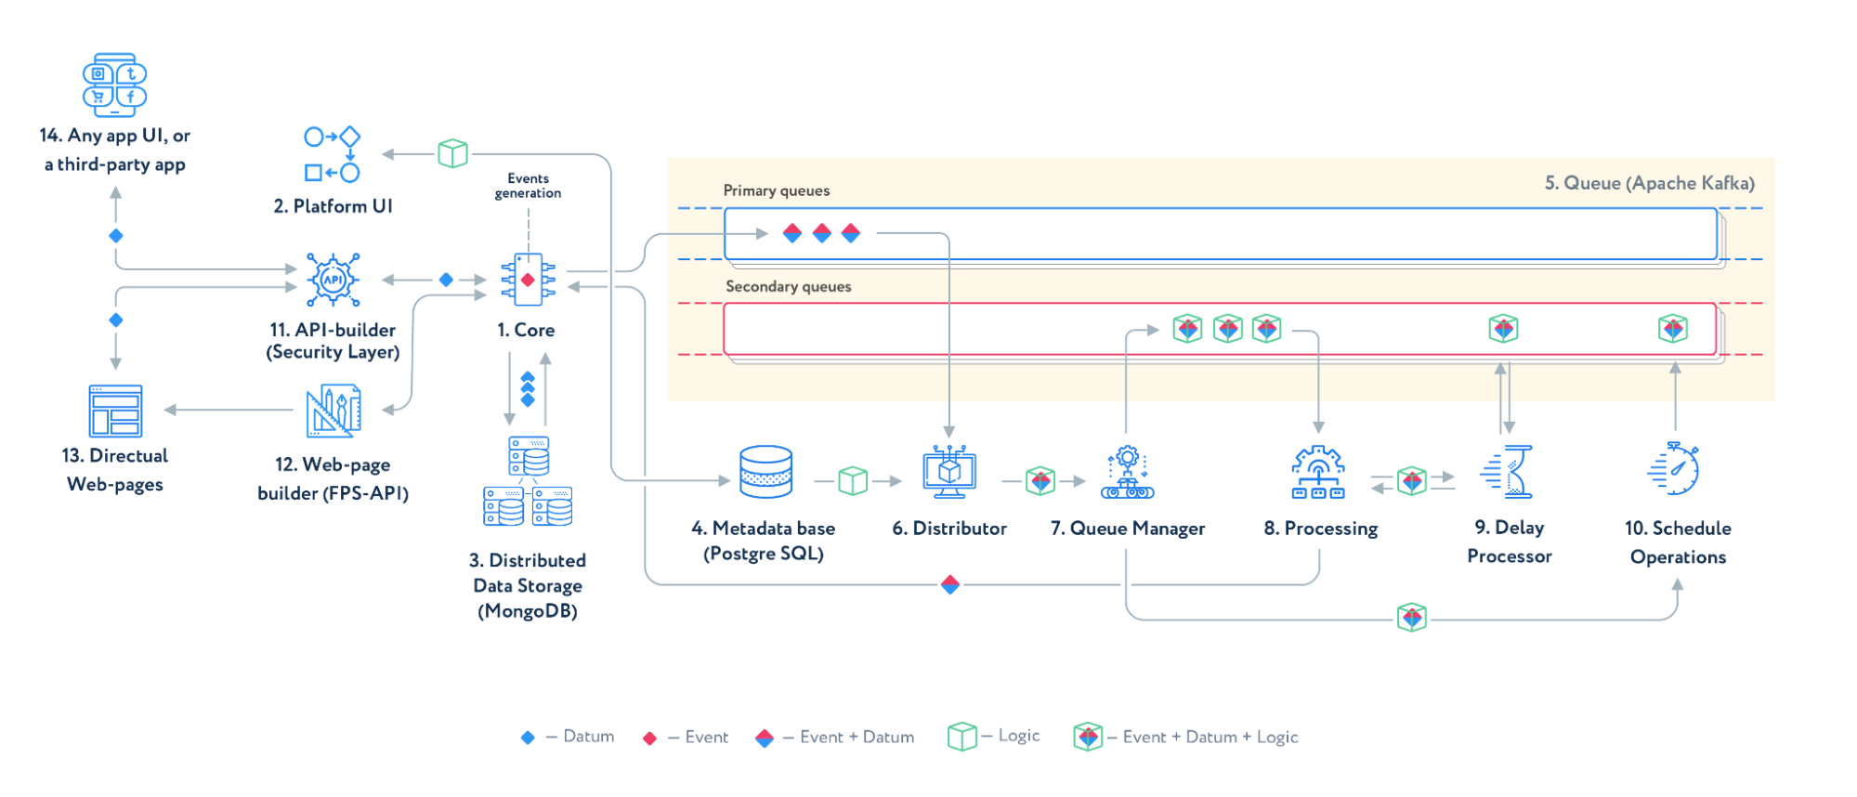Viewport: 1857px width, 797px height.
Task: Click the "11. API-builder" label
Action: click(x=333, y=330)
